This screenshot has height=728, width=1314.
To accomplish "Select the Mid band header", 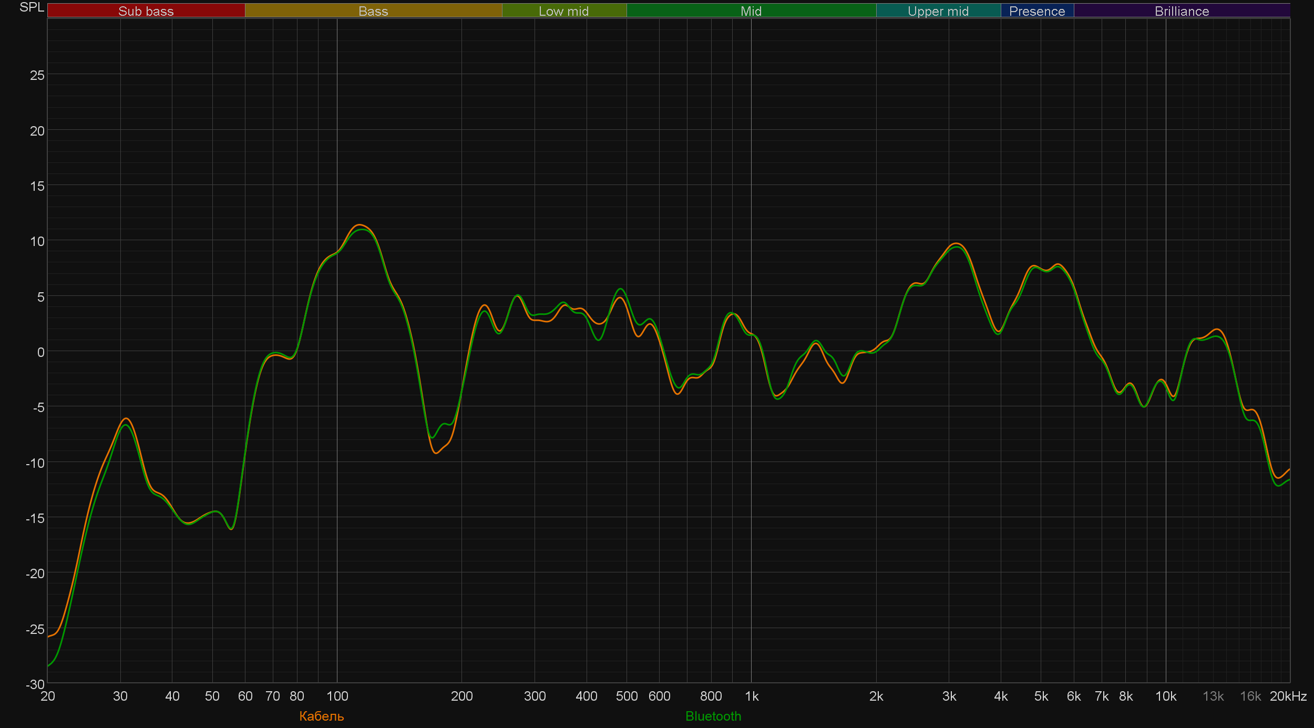I will (751, 11).
